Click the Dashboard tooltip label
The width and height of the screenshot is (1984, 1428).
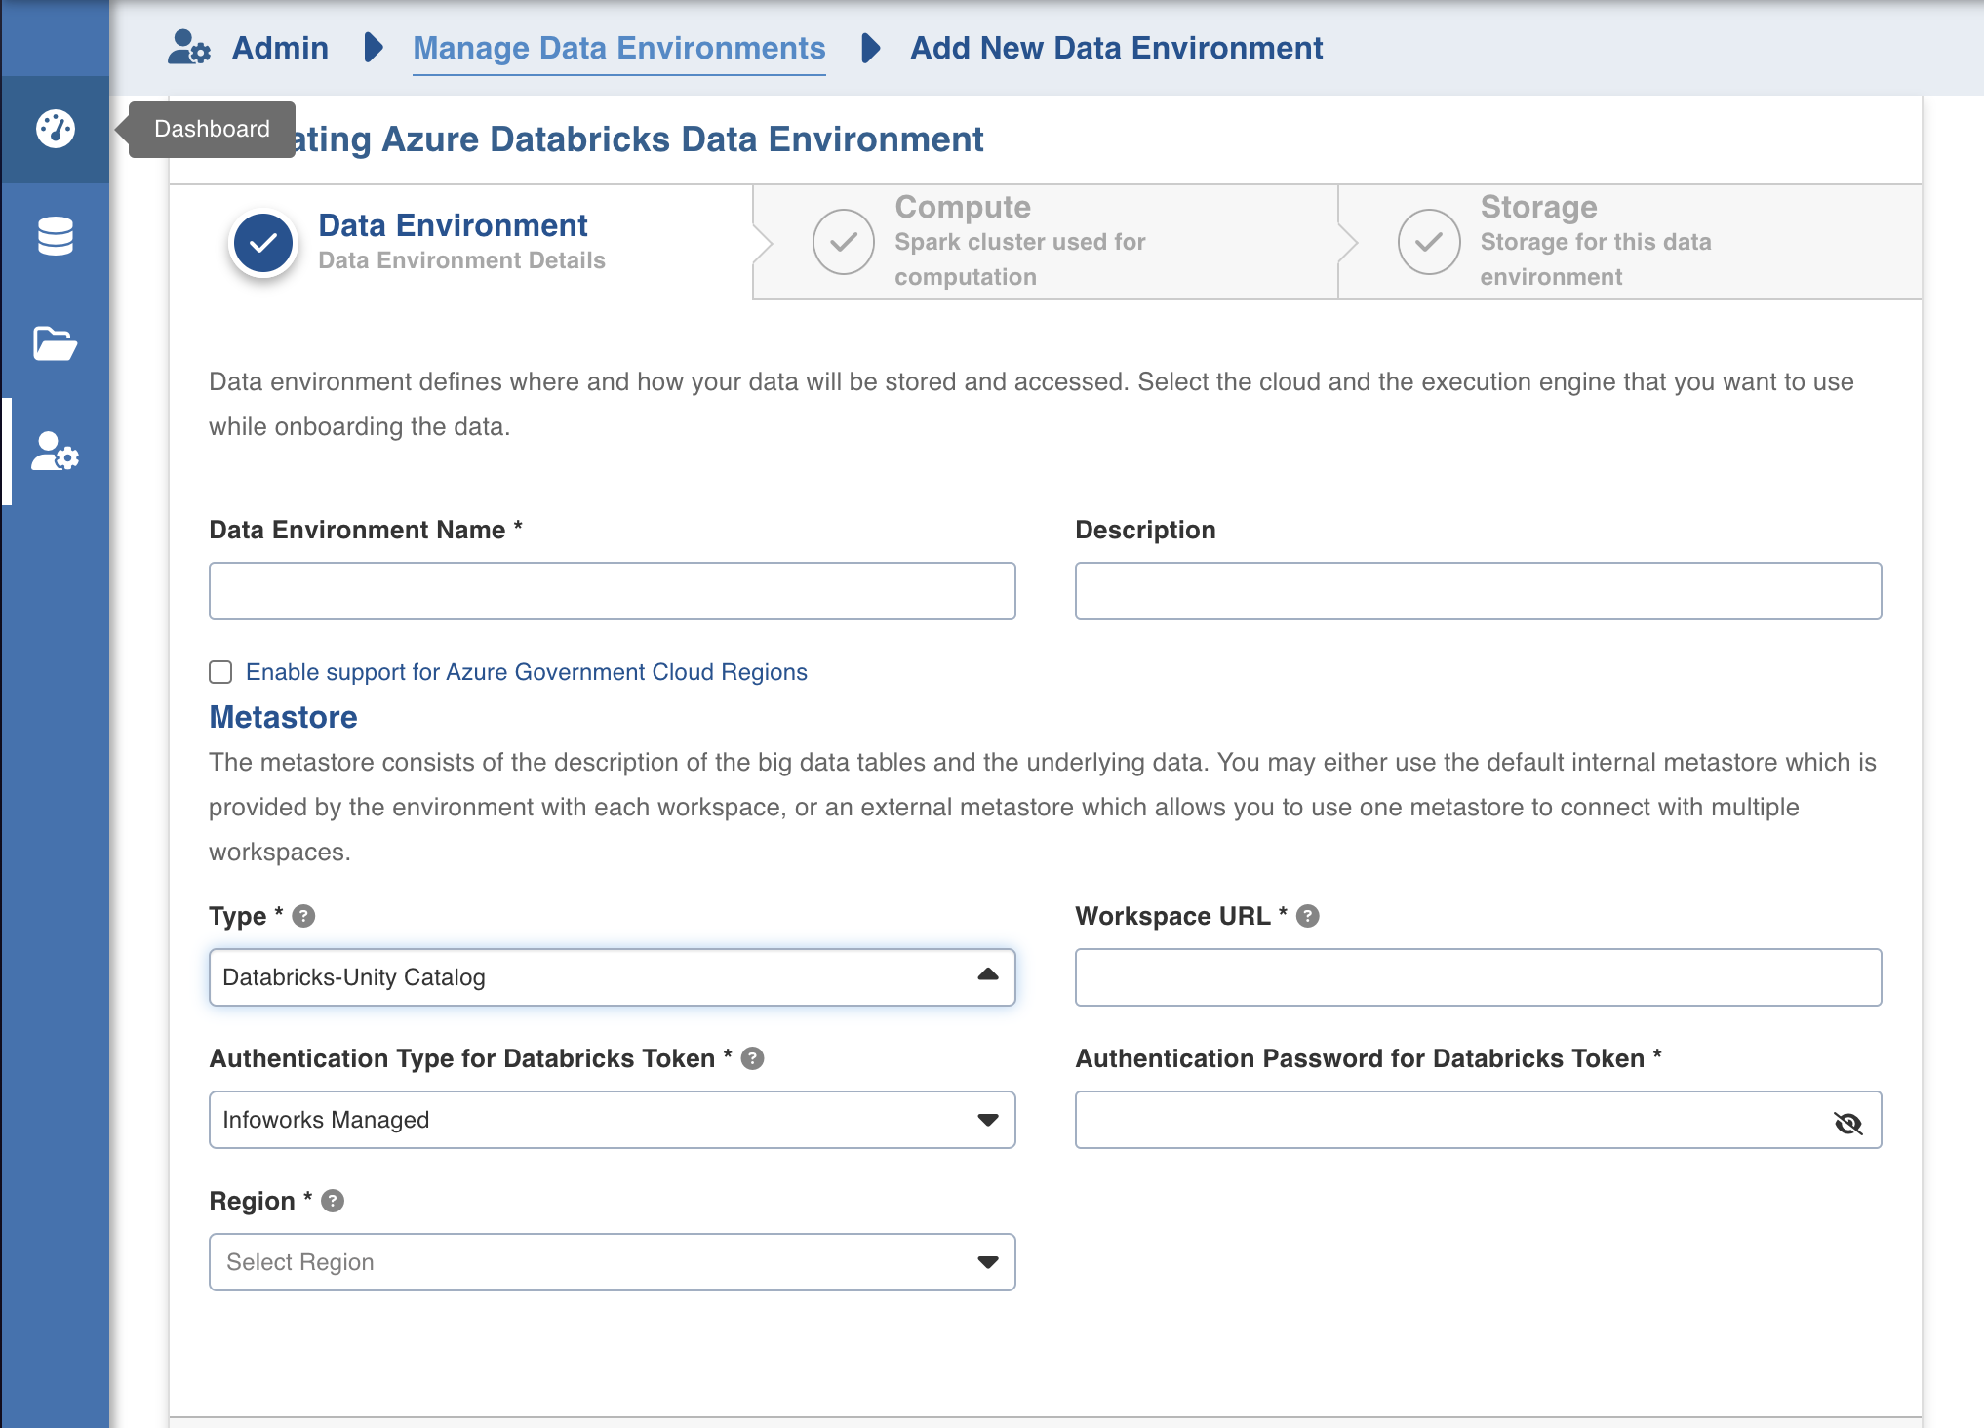[212, 129]
